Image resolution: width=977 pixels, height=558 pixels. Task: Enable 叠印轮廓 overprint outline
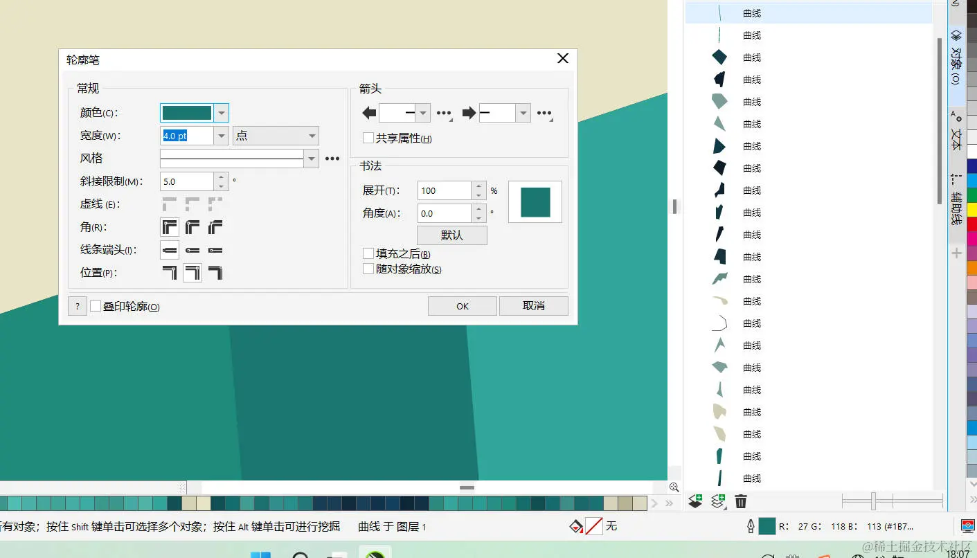point(96,306)
